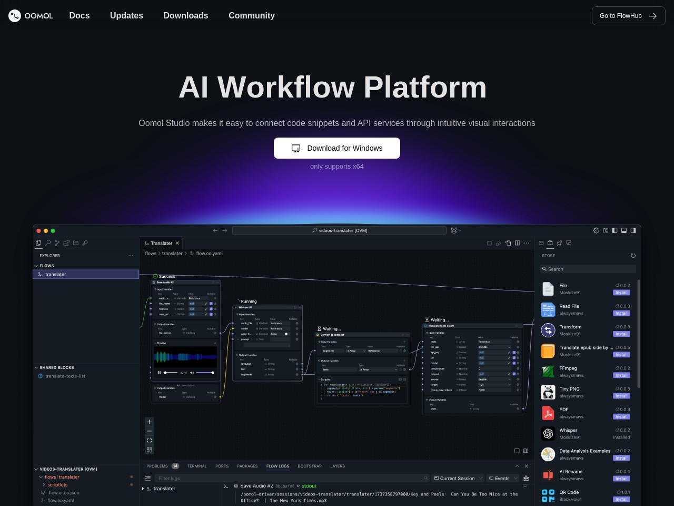Open the search icon in activity bar

[48, 243]
